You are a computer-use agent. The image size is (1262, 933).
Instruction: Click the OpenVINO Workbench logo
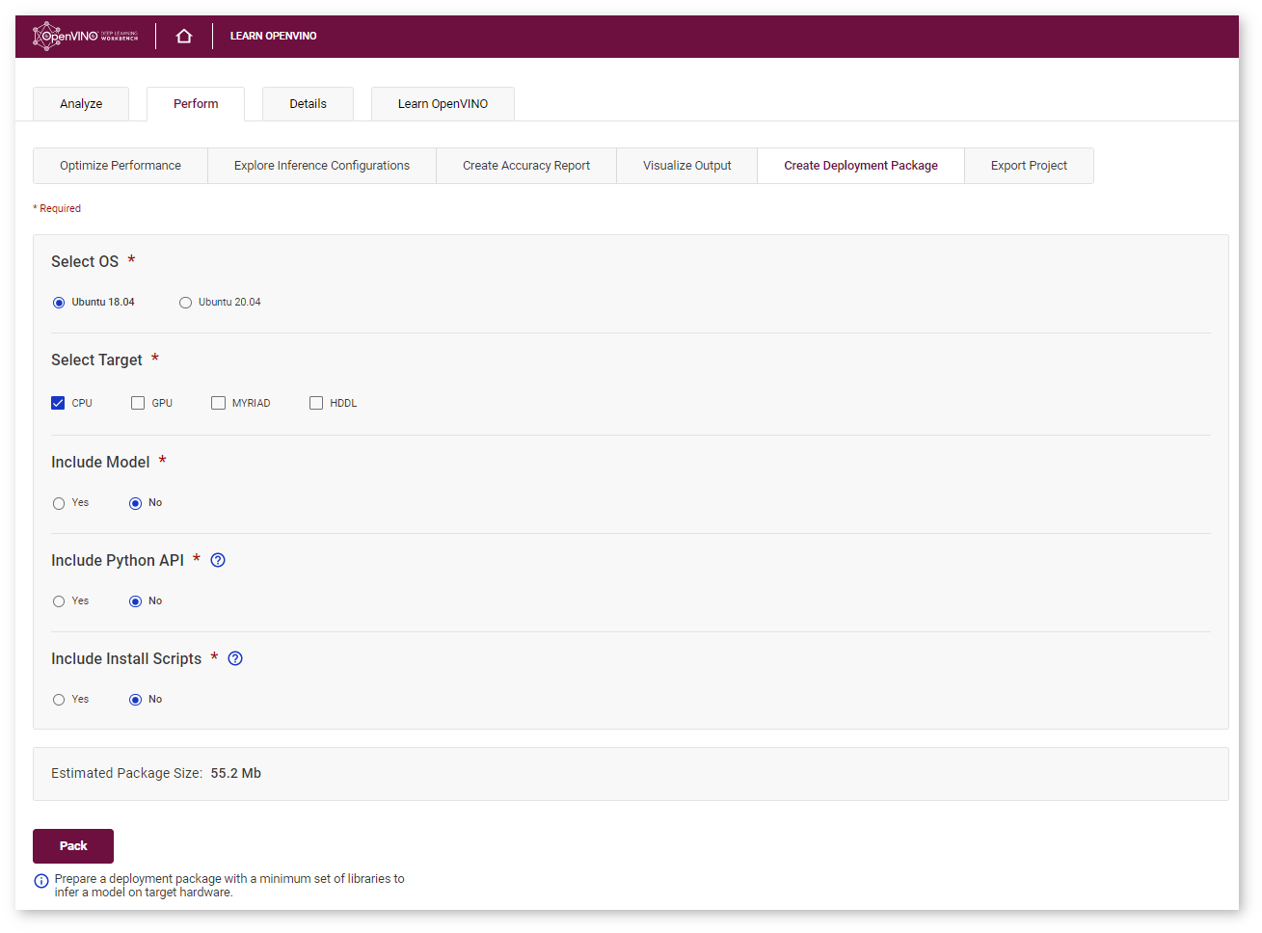[x=85, y=36]
